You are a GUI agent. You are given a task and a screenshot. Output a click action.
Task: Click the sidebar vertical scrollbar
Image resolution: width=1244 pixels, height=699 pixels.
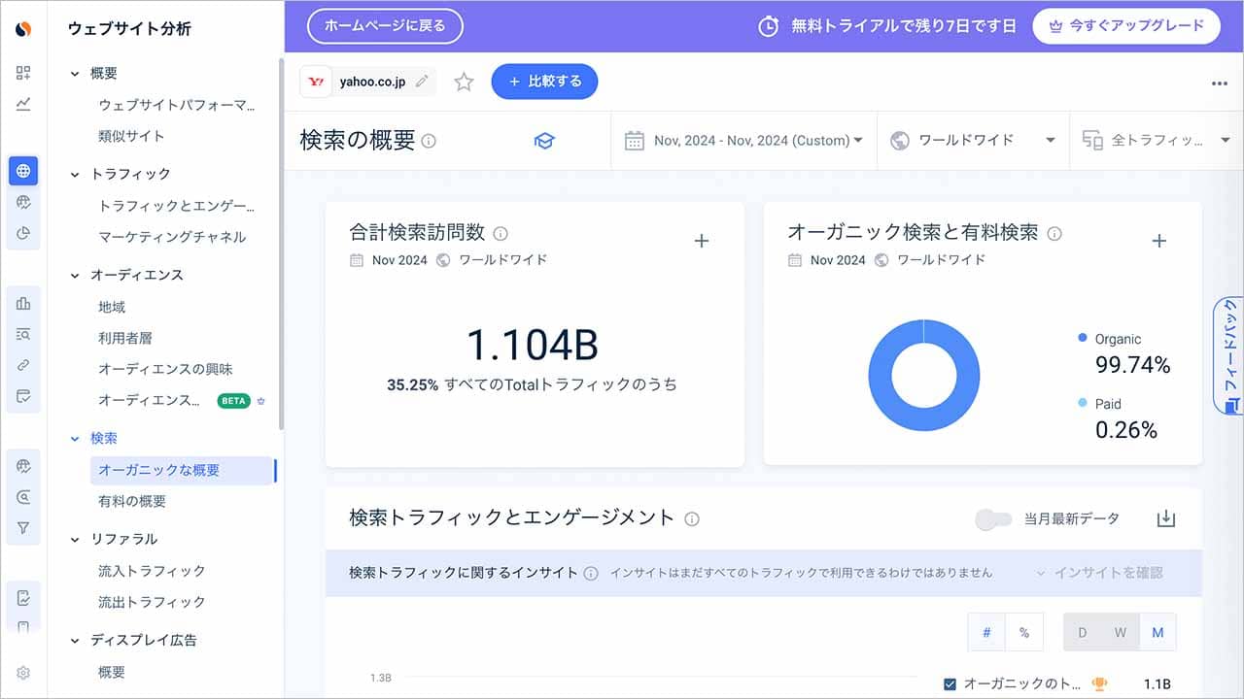click(281, 243)
